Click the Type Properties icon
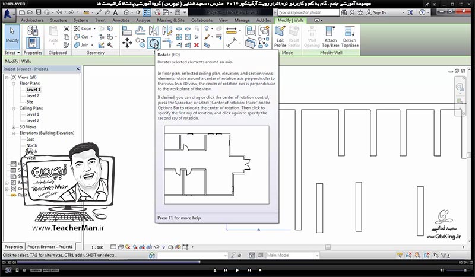The width and height of the screenshot is (475, 277). (33, 31)
